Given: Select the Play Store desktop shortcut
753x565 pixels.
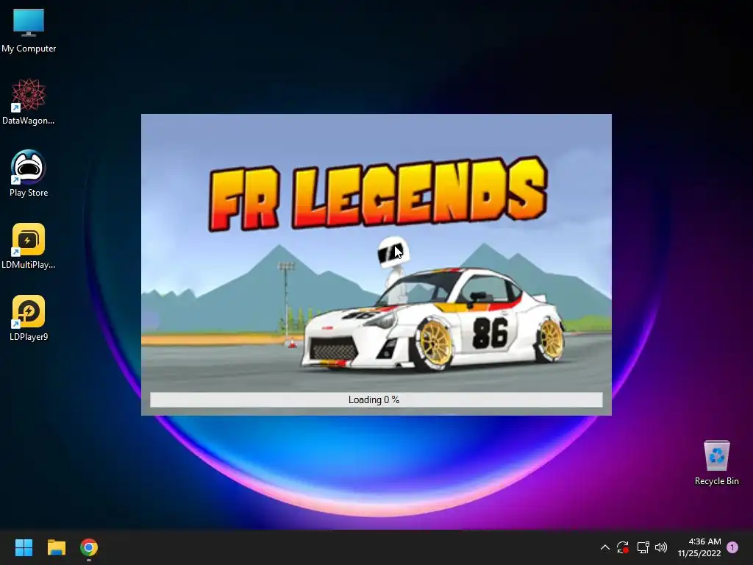Looking at the screenshot, I should pyautogui.click(x=29, y=174).
